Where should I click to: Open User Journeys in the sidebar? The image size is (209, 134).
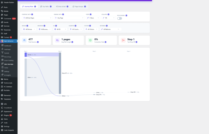click(9, 64)
